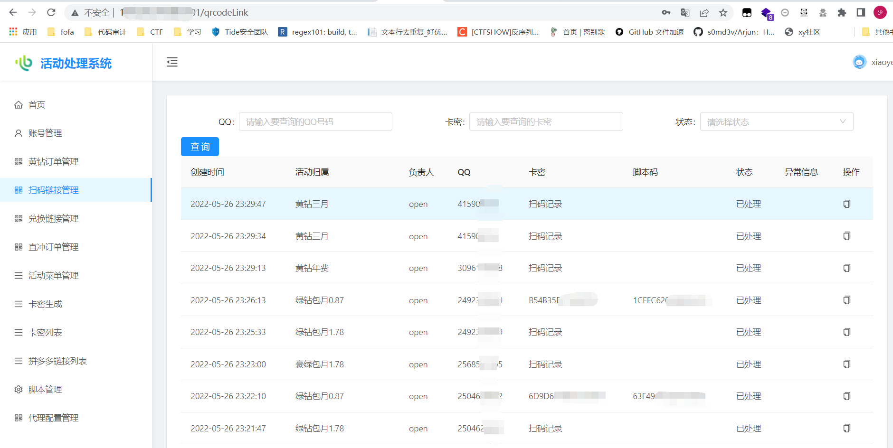Viewport: 893px width, 448px height.
Task: Open 卡密生成 in the sidebar
Action: click(x=76, y=304)
